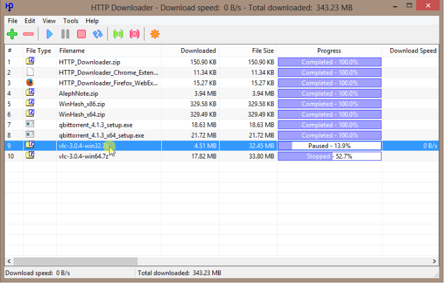
Task: Click file size 3.94 MB in AlephNote row
Action: coord(263,93)
